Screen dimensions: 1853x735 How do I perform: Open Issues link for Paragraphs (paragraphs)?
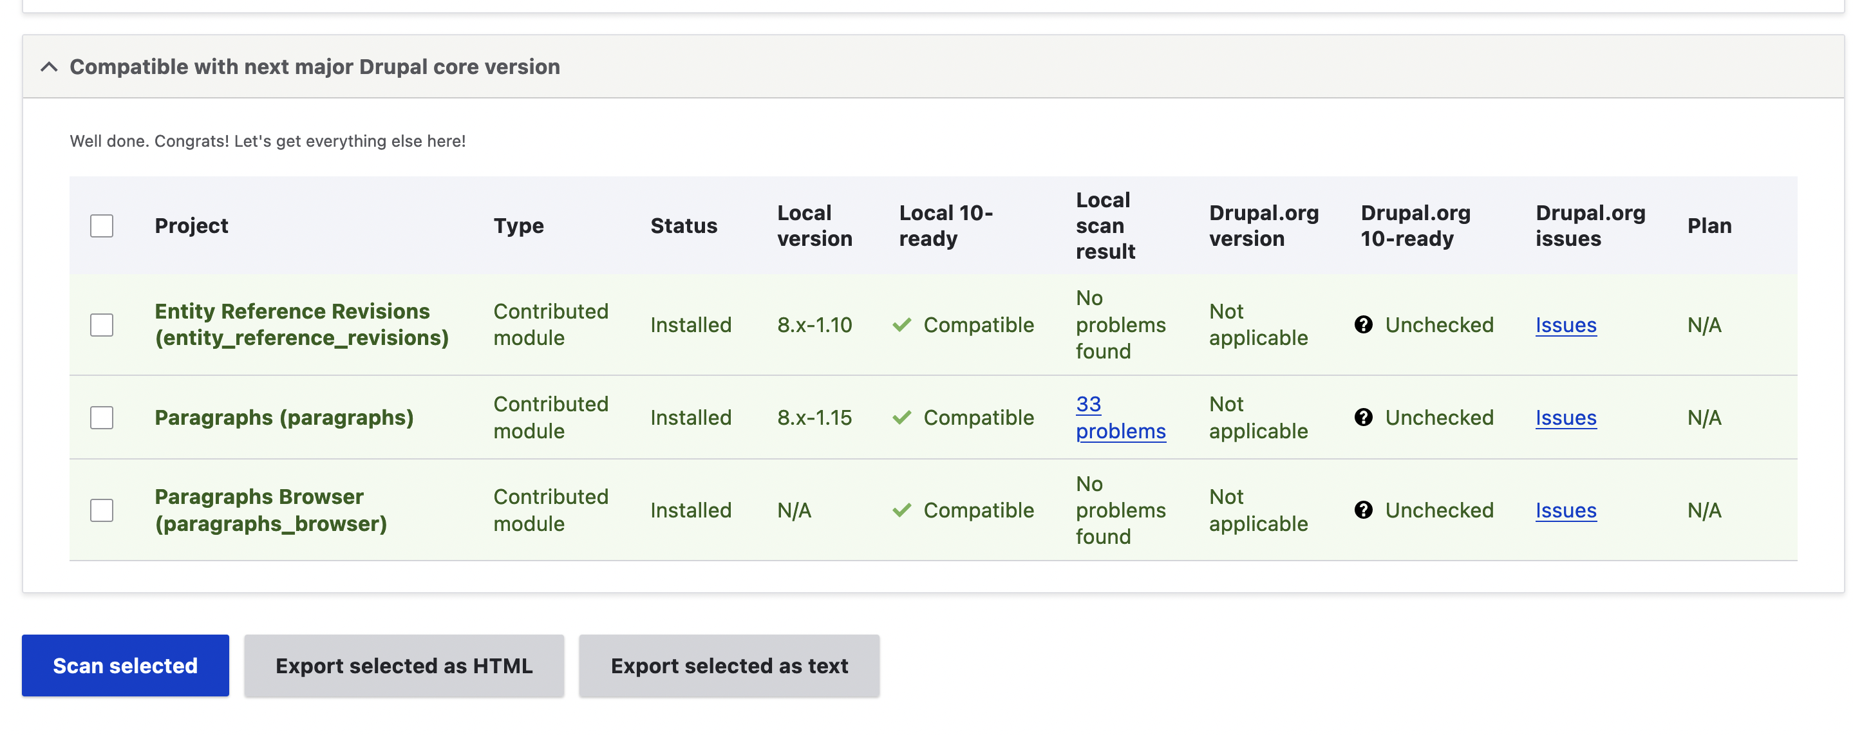[x=1565, y=418]
